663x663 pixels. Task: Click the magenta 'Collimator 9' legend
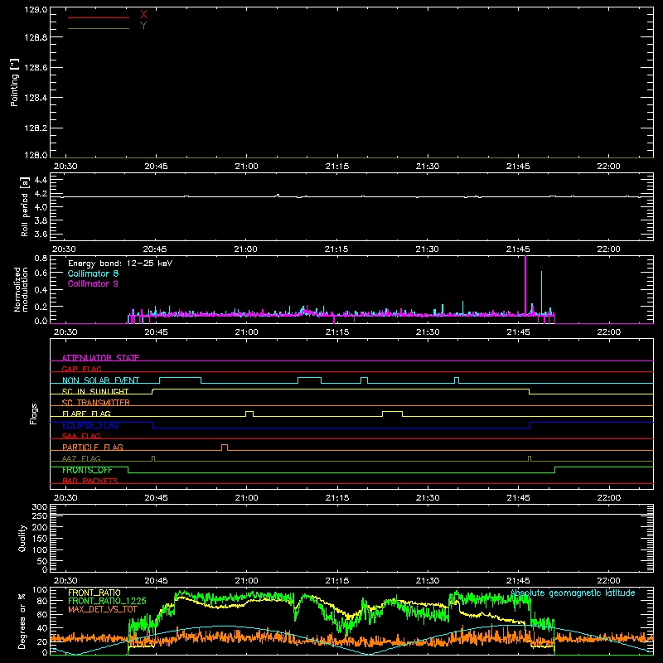[93, 283]
